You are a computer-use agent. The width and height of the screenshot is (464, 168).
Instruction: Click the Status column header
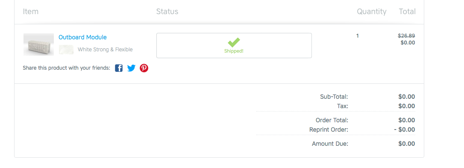pos(167,12)
